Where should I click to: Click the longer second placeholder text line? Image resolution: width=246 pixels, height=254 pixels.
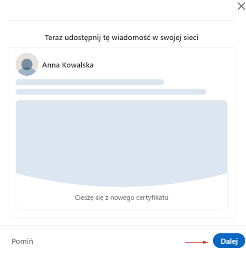(x=111, y=92)
